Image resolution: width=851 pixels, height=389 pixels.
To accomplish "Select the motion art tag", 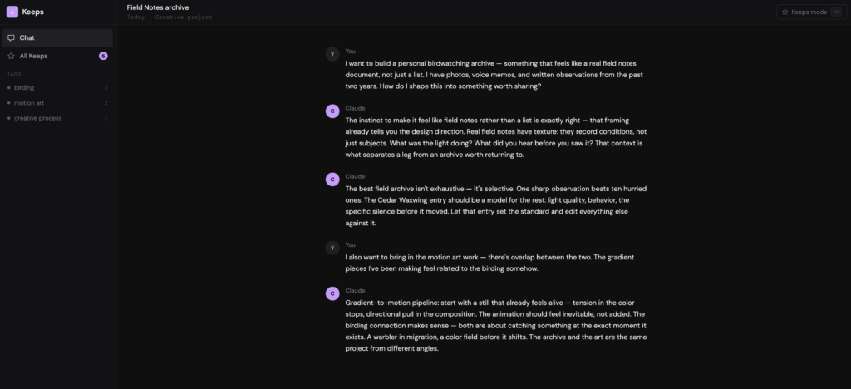I will pyautogui.click(x=30, y=102).
